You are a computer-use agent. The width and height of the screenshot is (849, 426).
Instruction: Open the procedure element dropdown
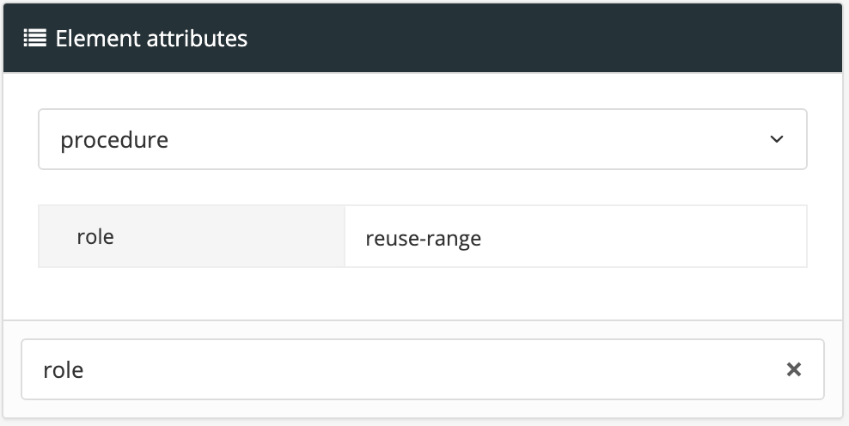pos(422,139)
